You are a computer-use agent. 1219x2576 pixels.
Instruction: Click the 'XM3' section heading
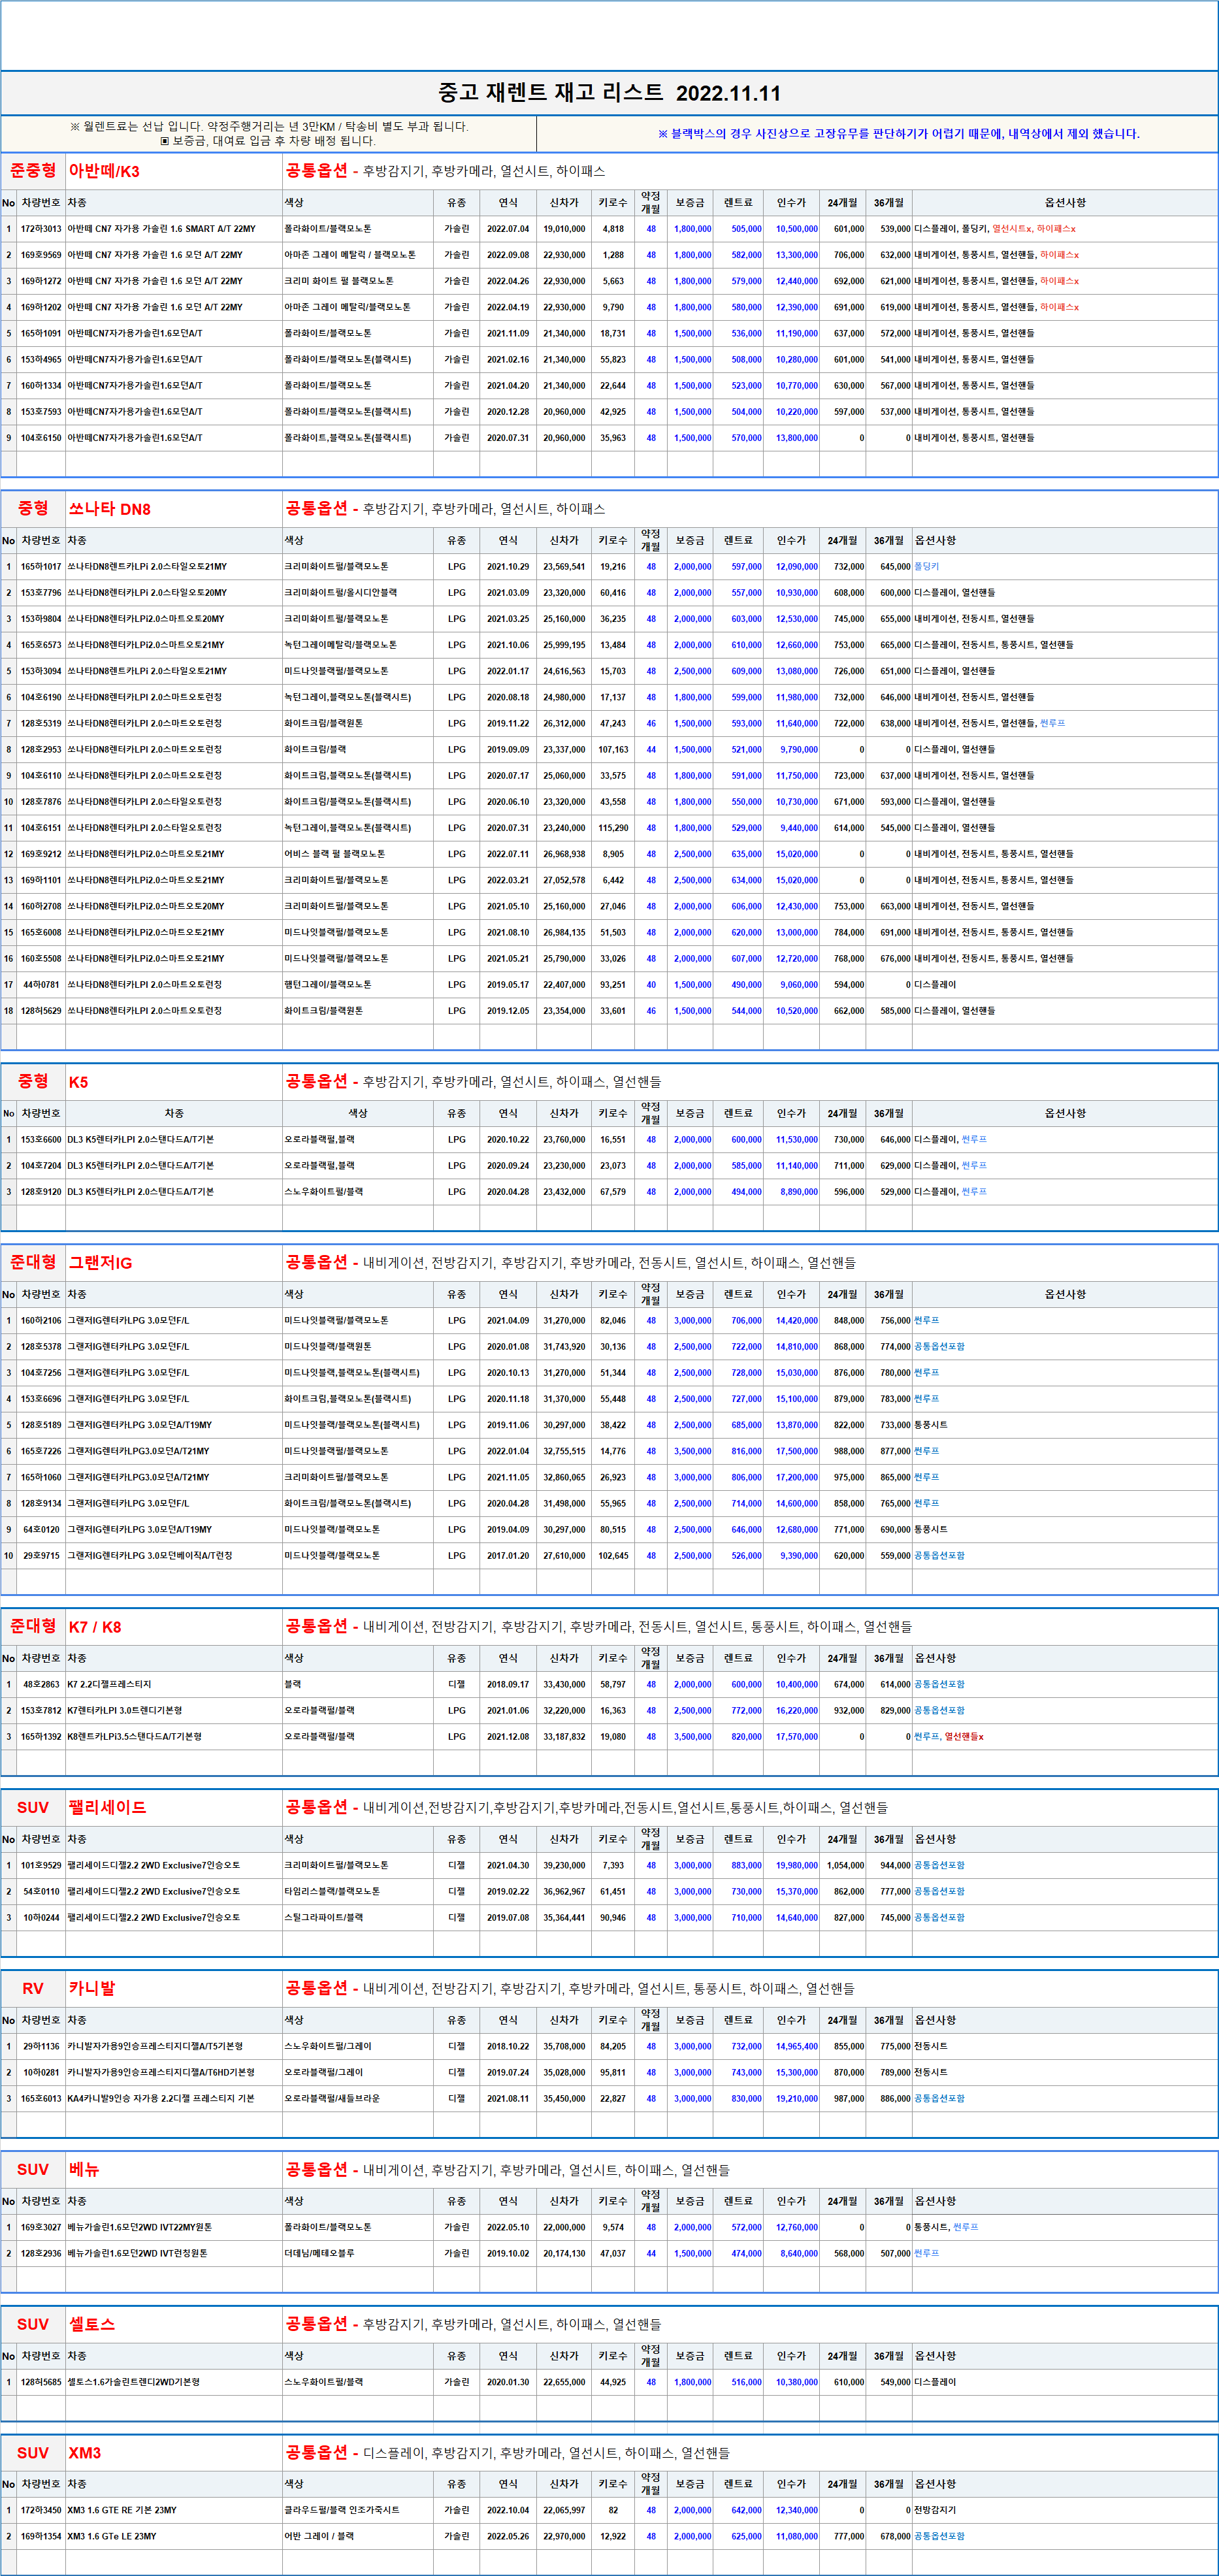click(85, 2454)
